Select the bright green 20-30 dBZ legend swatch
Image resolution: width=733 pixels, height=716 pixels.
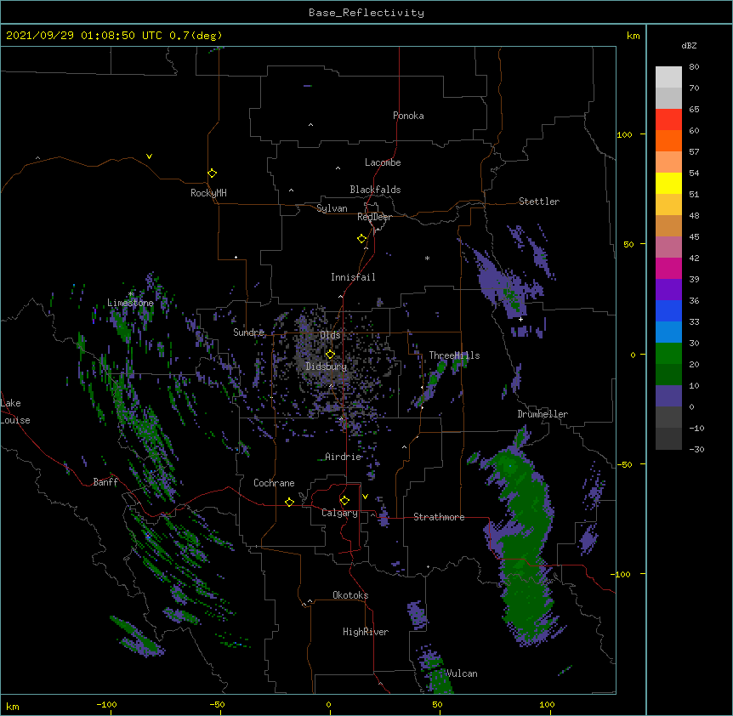(668, 354)
